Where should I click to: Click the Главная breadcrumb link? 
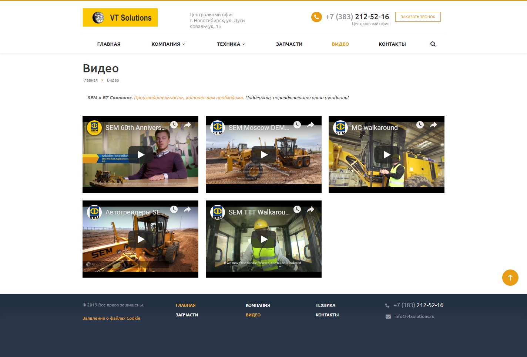tap(90, 80)
